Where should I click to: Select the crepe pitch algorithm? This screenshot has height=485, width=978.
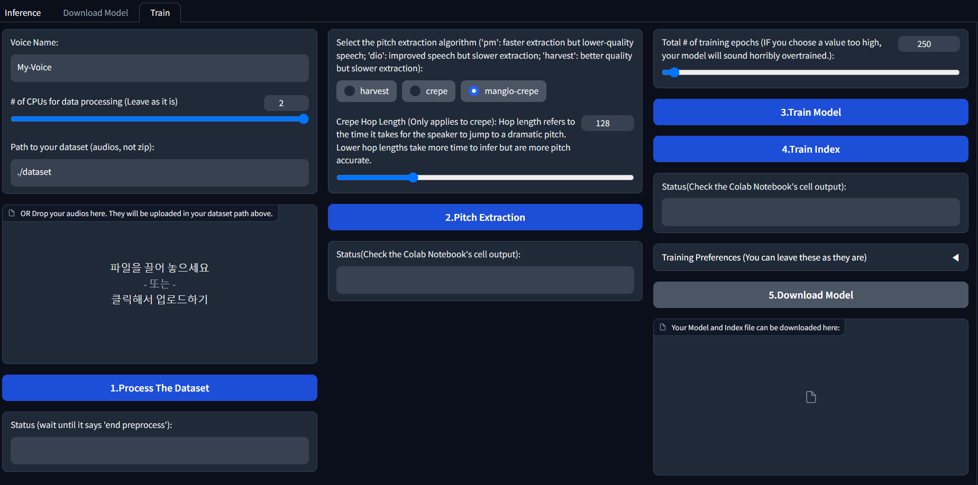(x=428, y=91)
